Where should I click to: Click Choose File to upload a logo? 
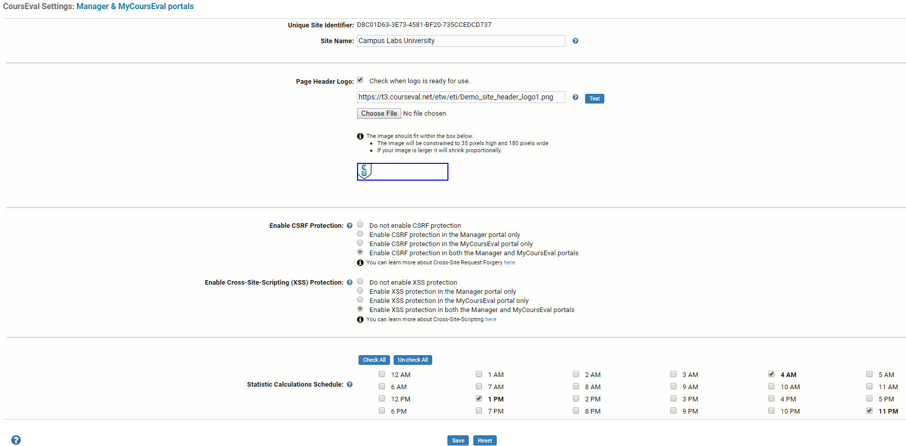click(379, 114)
